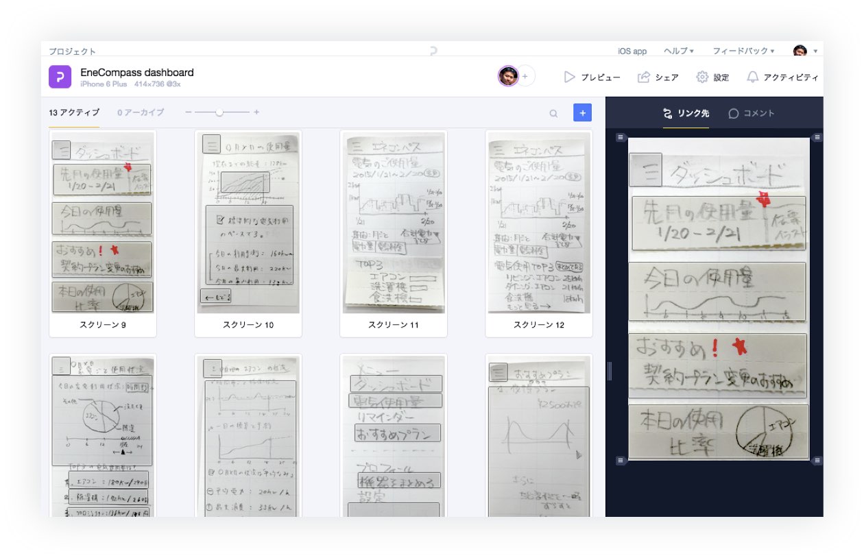
Task: Select the 本日の使用比率 hotspot in link panel
Action: click(x=719, y=432)
